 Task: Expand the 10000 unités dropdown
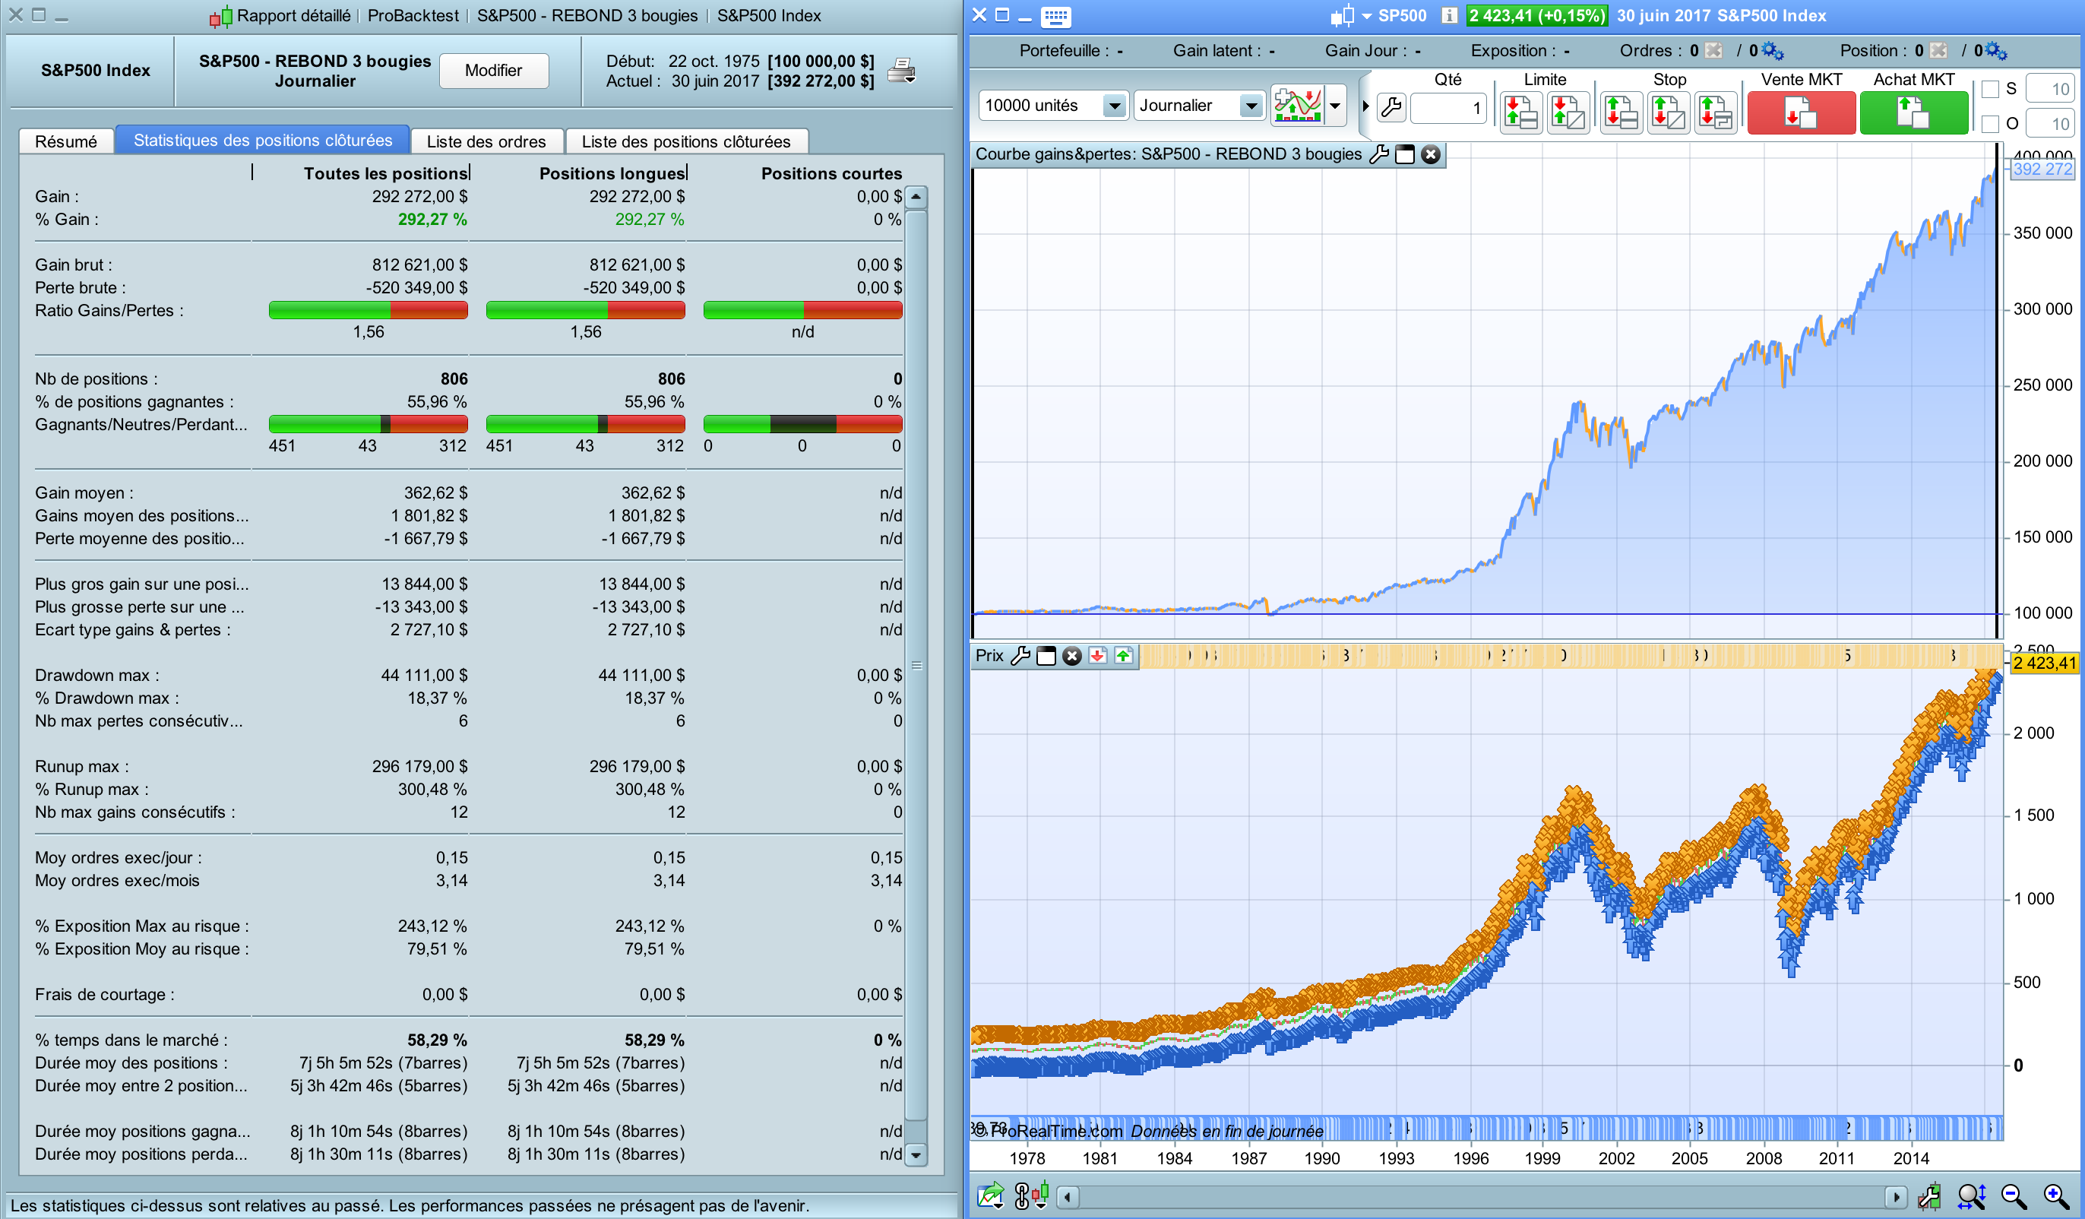(1115, 106)
